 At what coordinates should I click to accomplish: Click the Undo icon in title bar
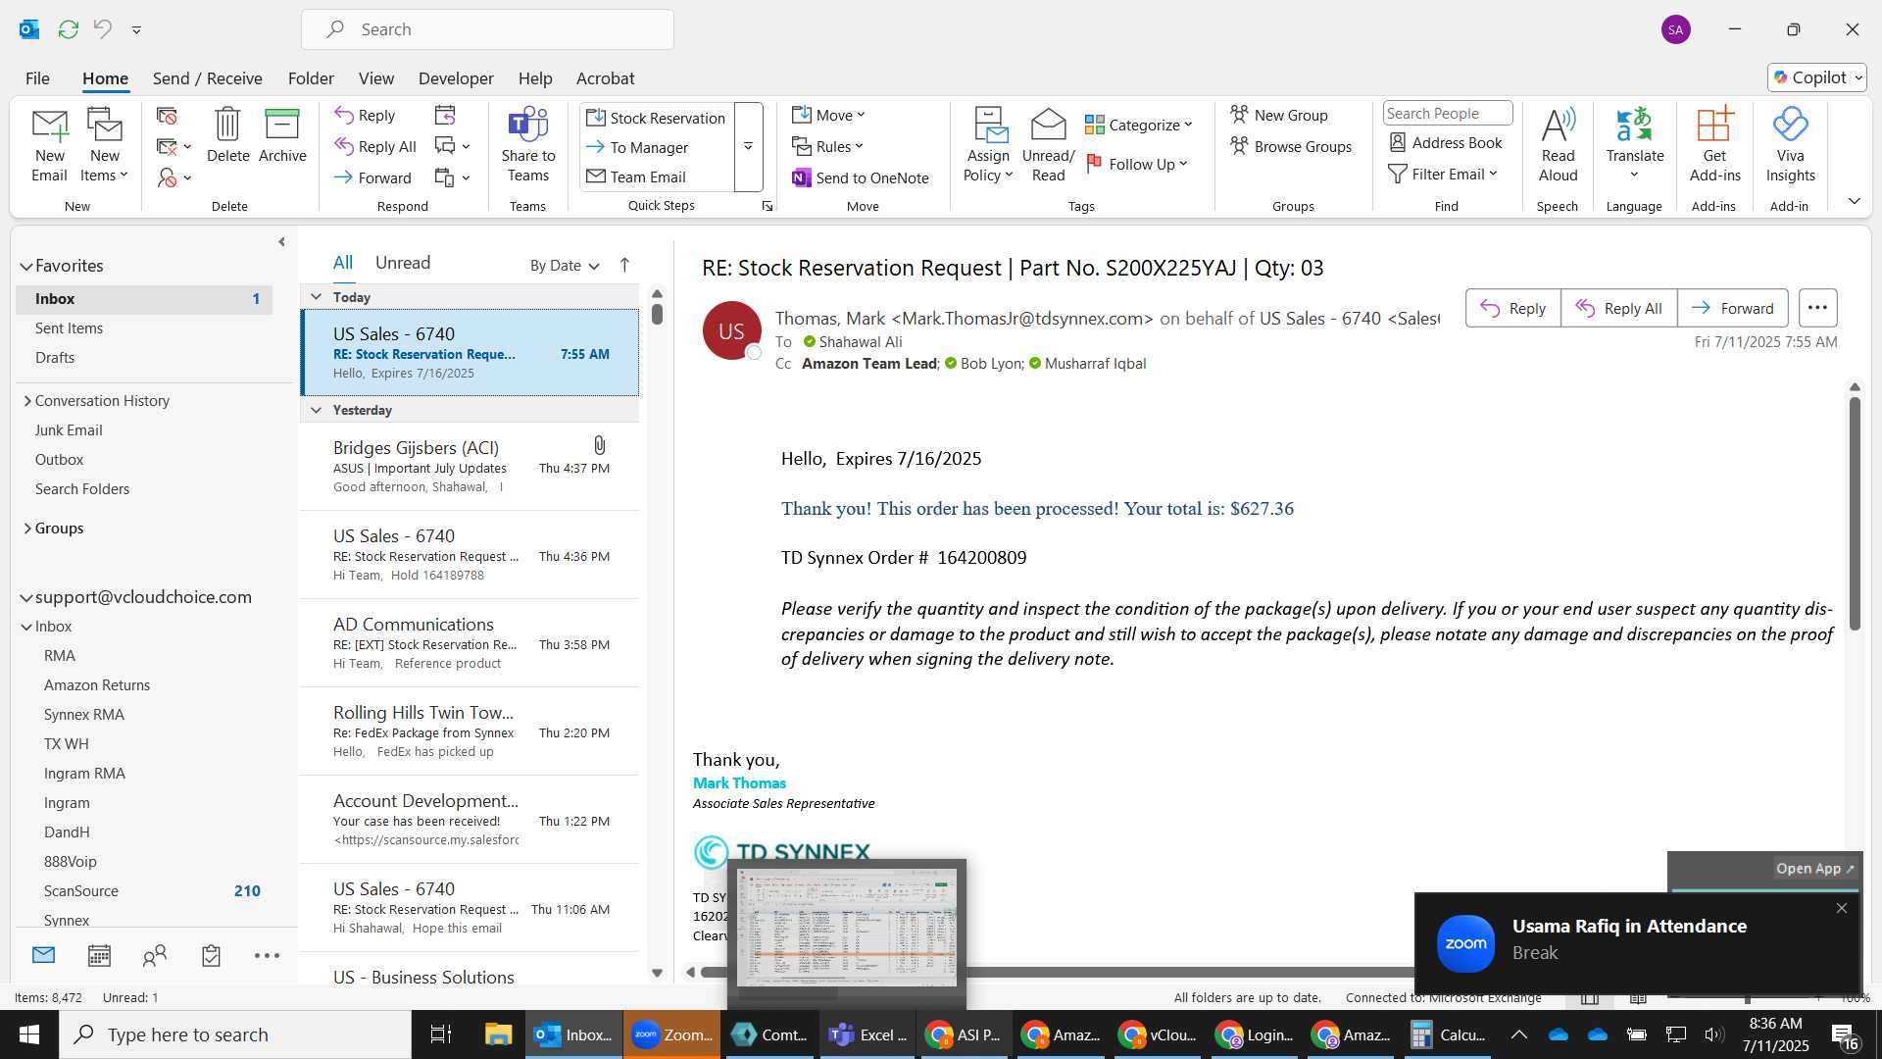(103, 29)
